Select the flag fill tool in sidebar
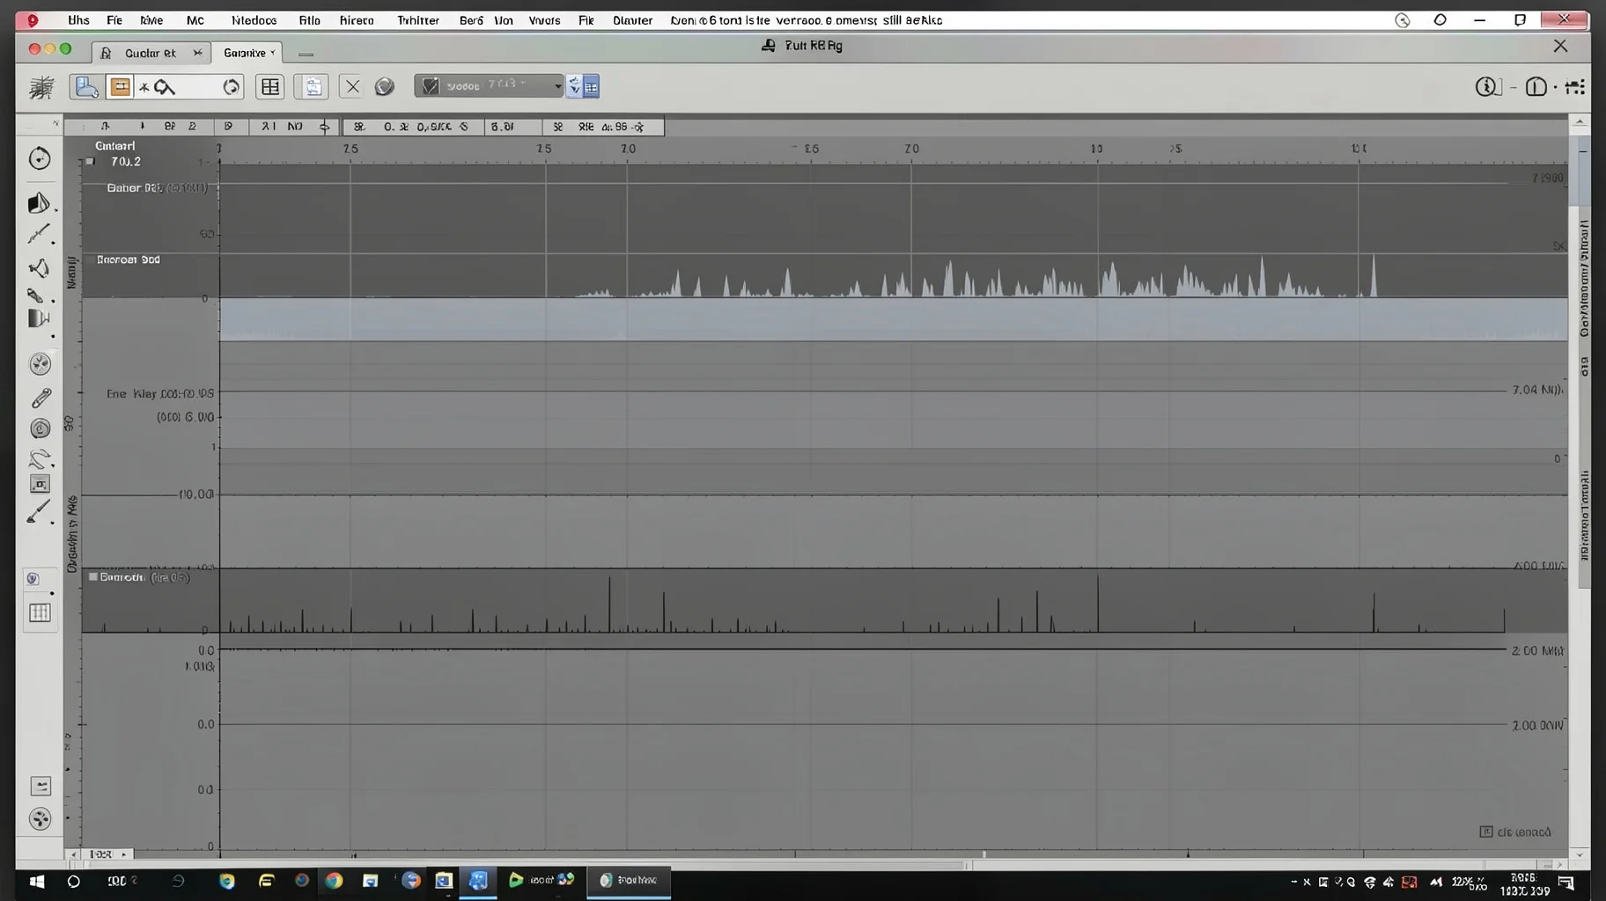This screenshot has height=901, width=1606. [x=39, y=319]
